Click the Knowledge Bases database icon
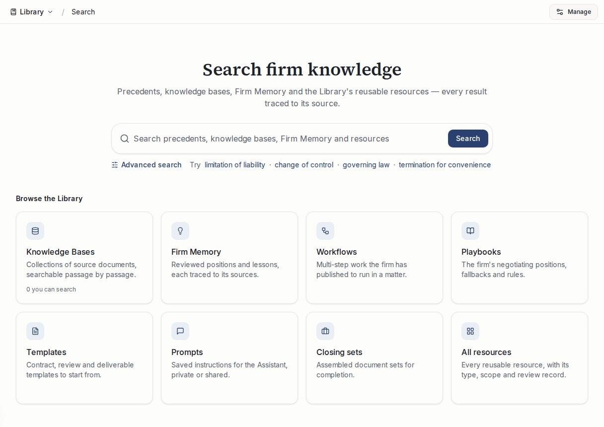The height and width of the screenshot is (427, 604). (35, 231)
